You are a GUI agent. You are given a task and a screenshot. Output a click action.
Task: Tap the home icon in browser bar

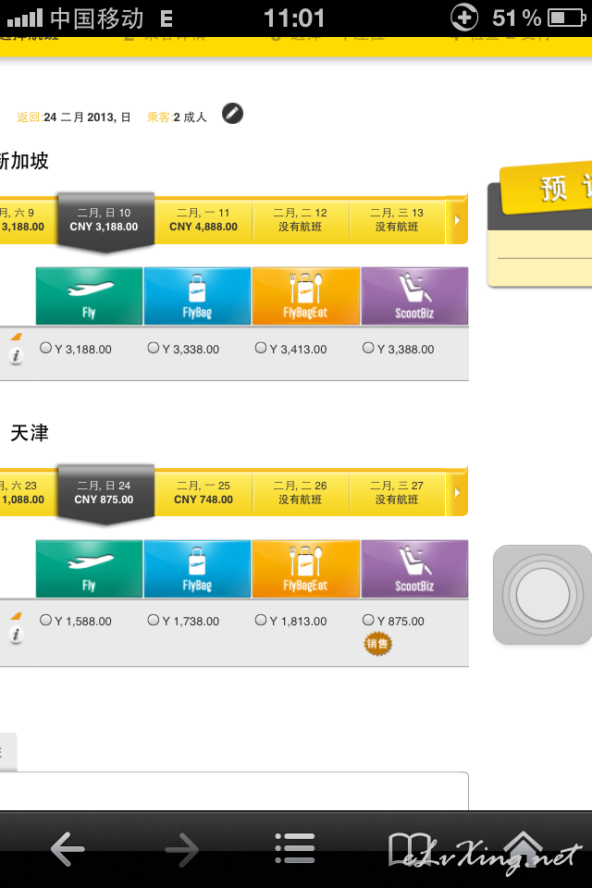pyautogui.click(x=524, y=849)
